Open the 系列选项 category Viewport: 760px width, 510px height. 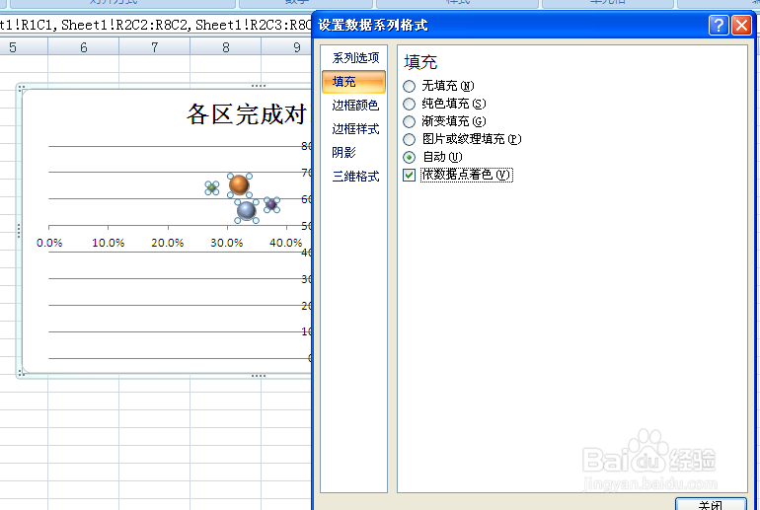(354, 58)
